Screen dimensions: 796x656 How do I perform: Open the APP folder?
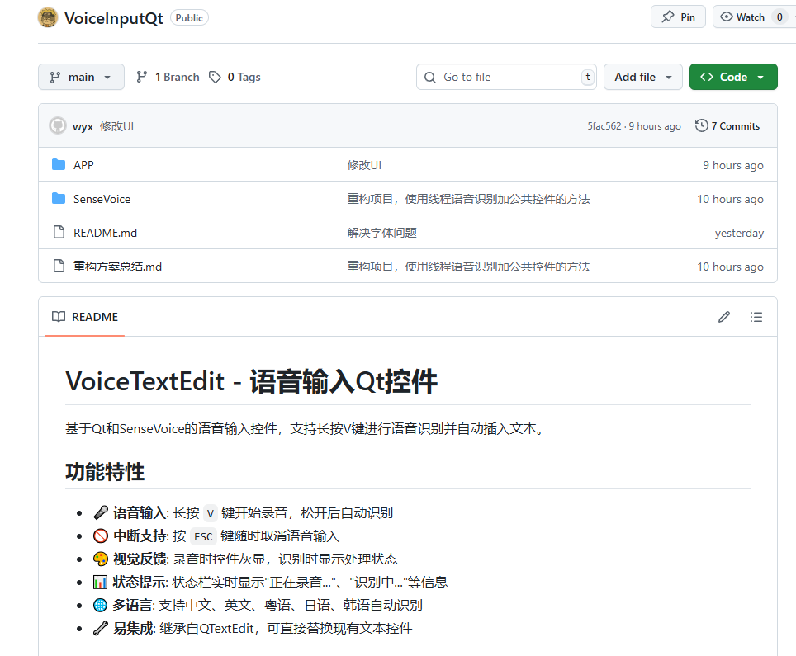pyautogui.click(x=83, y=165)
